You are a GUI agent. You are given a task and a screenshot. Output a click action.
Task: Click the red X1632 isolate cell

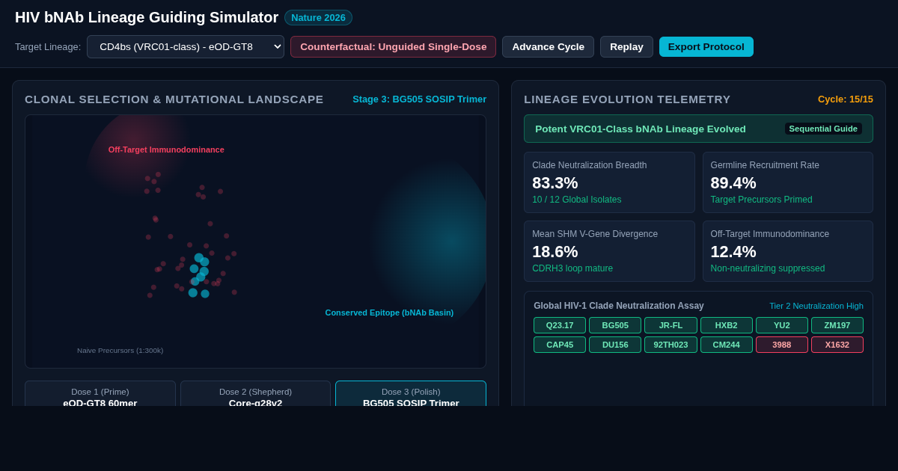[837, 345]
